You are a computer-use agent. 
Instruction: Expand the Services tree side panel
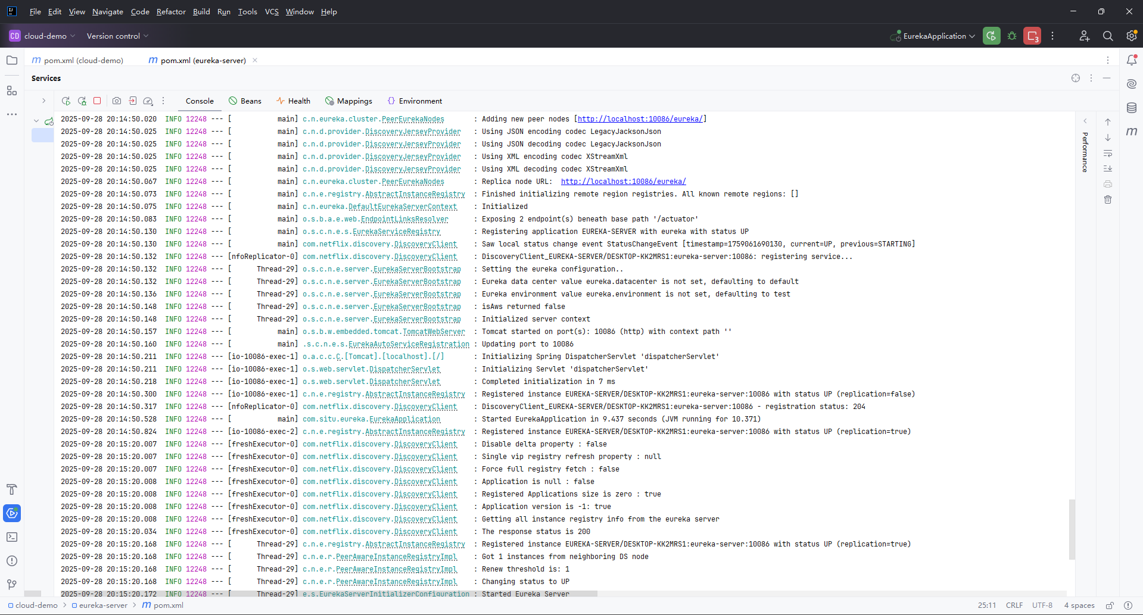coord(43,101)
